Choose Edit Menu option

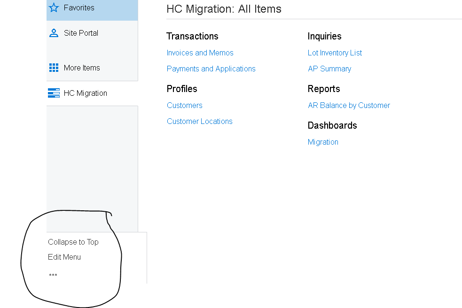click(64, 257)
